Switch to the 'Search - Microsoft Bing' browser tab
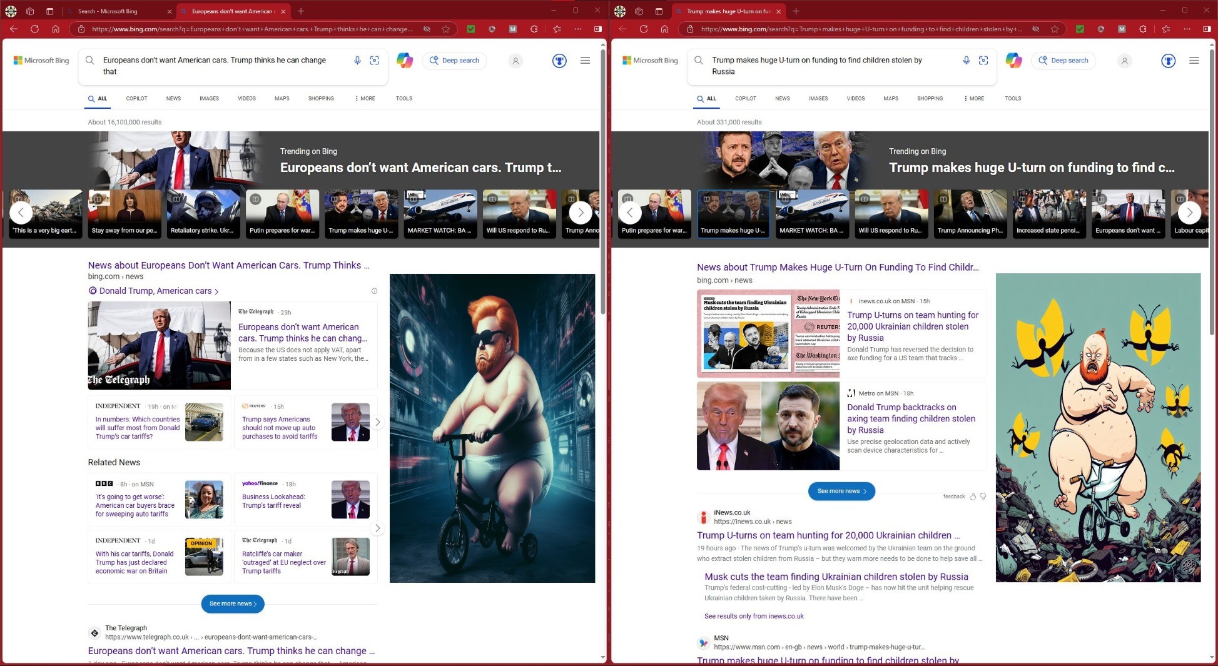 click(118, 11)
